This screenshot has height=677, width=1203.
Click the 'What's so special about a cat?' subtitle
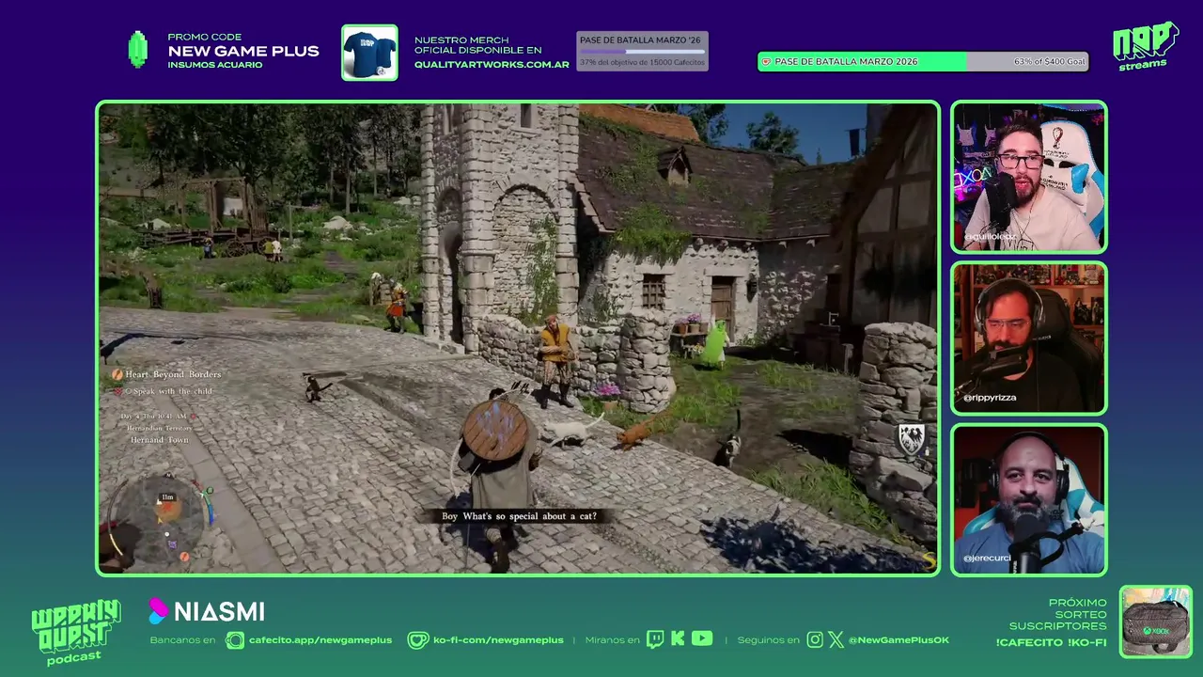point(529,516)
